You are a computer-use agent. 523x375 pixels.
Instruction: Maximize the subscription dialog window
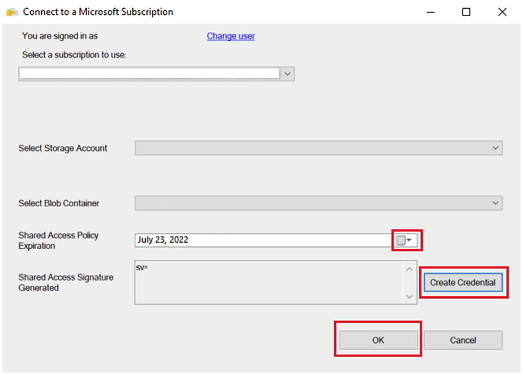click(466, 12)
